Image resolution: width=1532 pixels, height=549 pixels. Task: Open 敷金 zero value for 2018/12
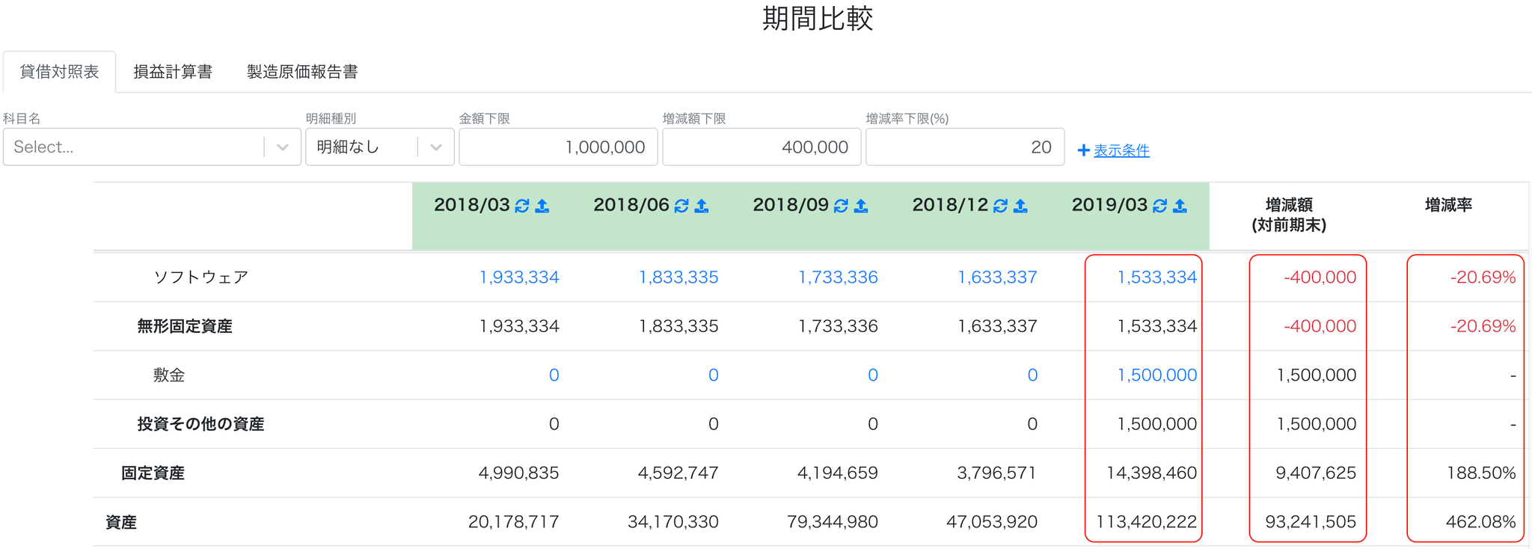pos(1032,375)
